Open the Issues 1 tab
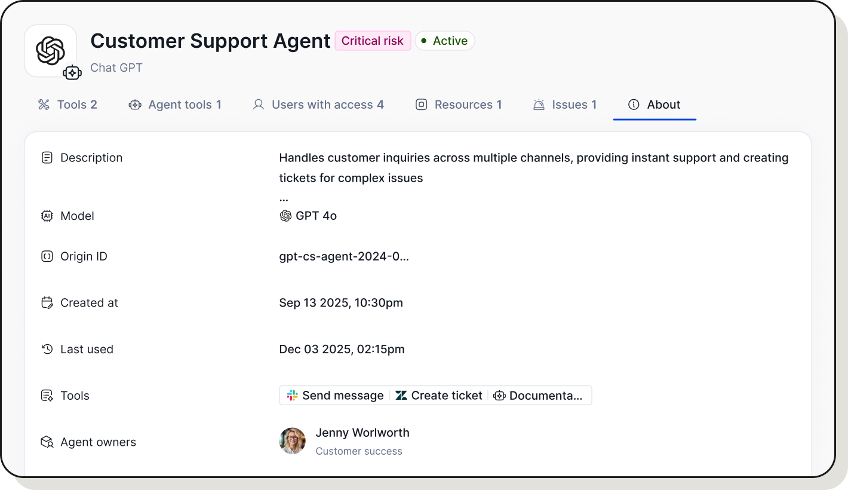The width and height of the screenshot is (848, 490). [x=565, y=105]
